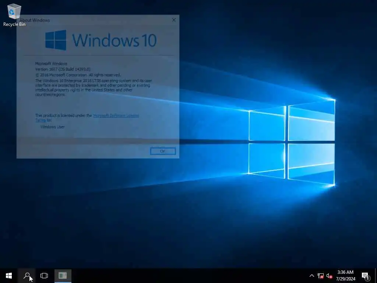Open the network status tray icon

[x=321, y=276]
